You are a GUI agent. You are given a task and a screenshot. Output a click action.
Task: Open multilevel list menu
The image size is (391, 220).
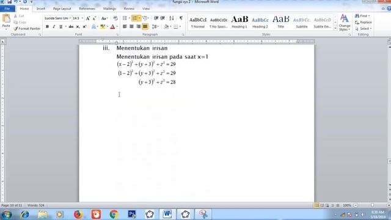point(145,18)
